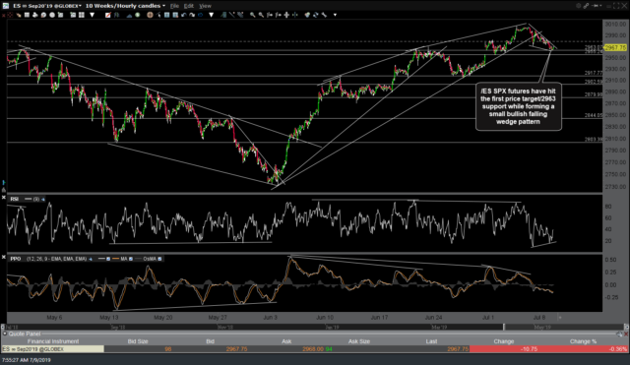The image size is (630, 365).
Task: Click the RSI panel label
Action: (x=15, y=199)
